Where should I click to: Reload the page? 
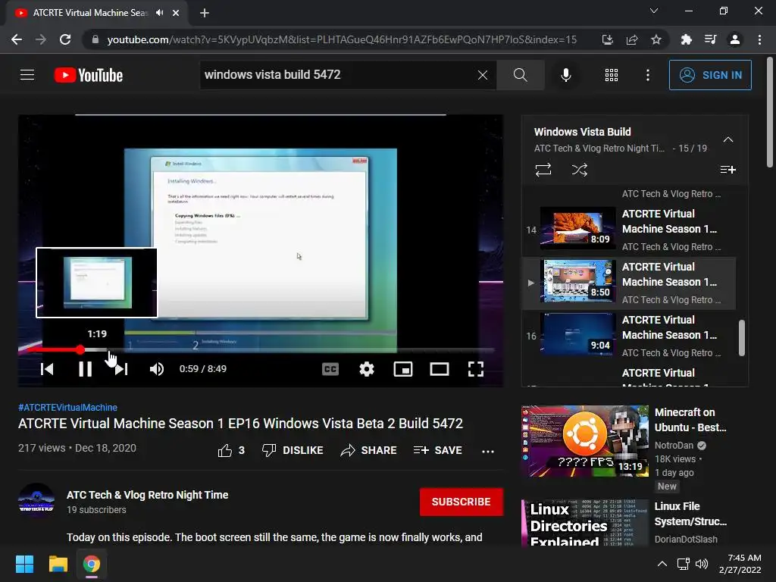click(x=65, y=39)
